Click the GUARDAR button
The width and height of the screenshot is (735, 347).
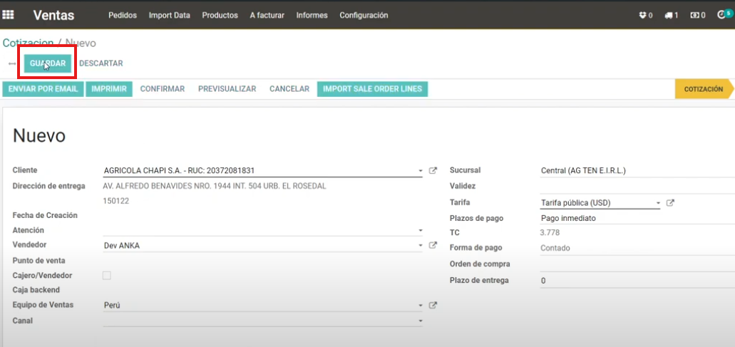coord(48,63)
